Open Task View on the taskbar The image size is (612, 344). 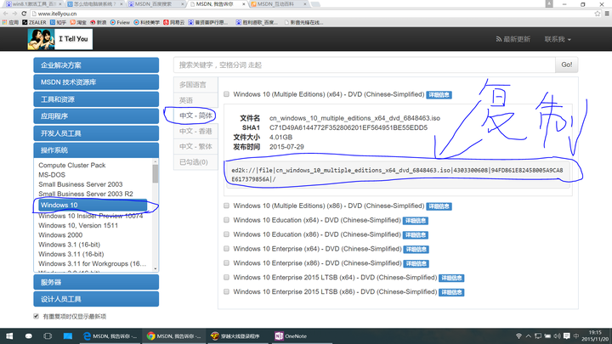[x=48, y=336]
